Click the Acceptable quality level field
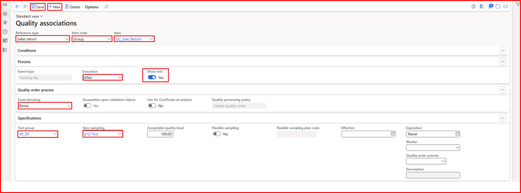This screenshot has width=521, height=193. pos(160,134)
